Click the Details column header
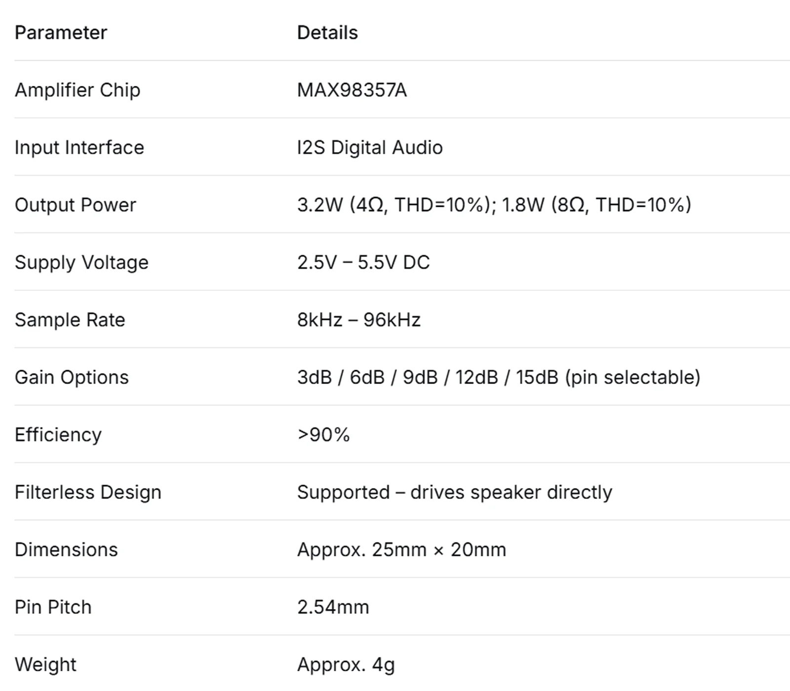 pos(327,33)
